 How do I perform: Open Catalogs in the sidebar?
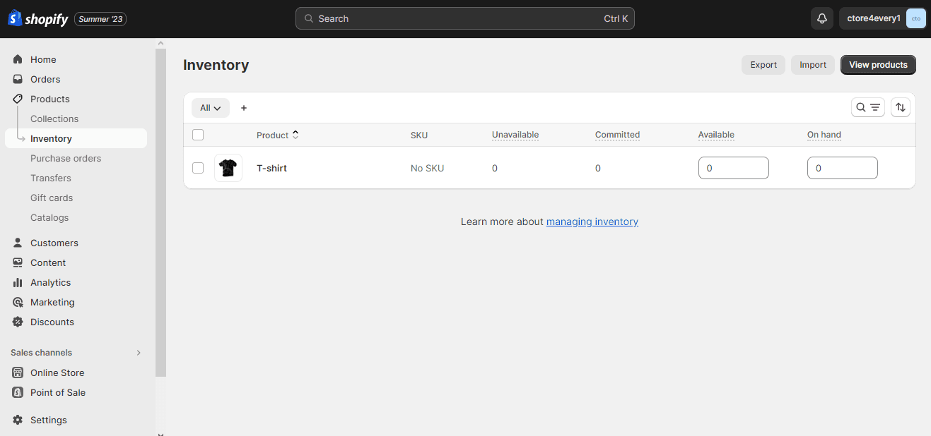click(49, 217)
